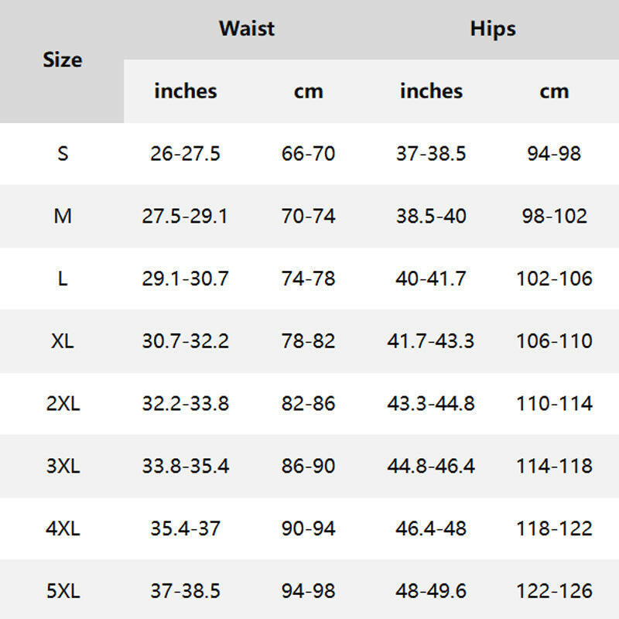Image resolution: width=619 pixels, height=619 pixels.
Task: Click hips cm value 122-126
Action: click(x=554, y=592)
